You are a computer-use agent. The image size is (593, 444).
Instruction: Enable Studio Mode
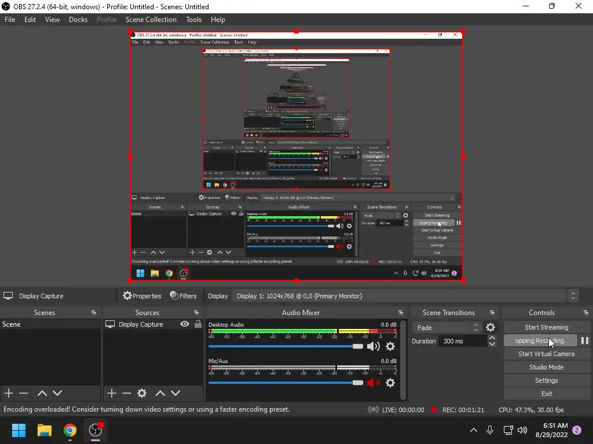click(x=547, y=367)
